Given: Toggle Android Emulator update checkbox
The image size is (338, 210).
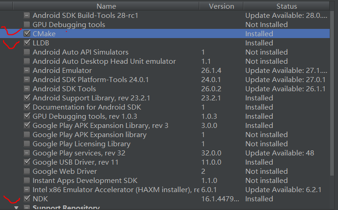Looking at the screenshot, I should click(27, 70).
